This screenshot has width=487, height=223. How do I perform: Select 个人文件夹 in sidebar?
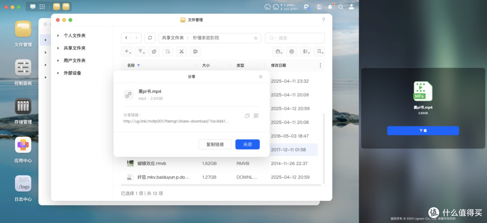74,36
